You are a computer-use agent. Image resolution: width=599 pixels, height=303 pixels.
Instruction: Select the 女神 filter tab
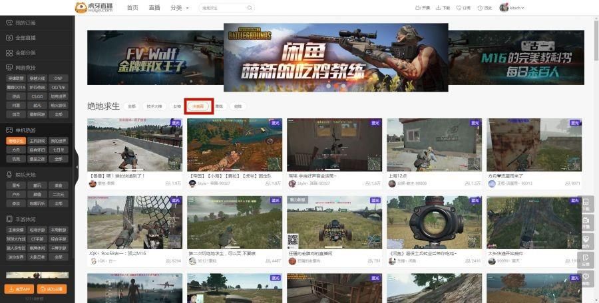(177, 106)
